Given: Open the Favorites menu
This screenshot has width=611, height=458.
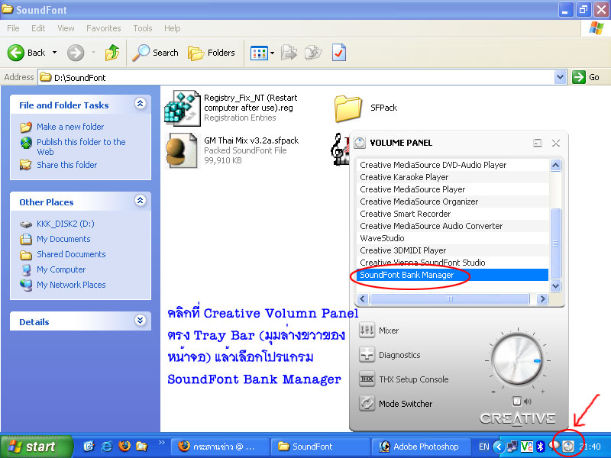Looking at the screenshot, I should (x=104, y=28).
